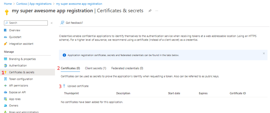270x113 pixels.
Task: Click the pin icon beside page title
Action: (x=150, y=11)
